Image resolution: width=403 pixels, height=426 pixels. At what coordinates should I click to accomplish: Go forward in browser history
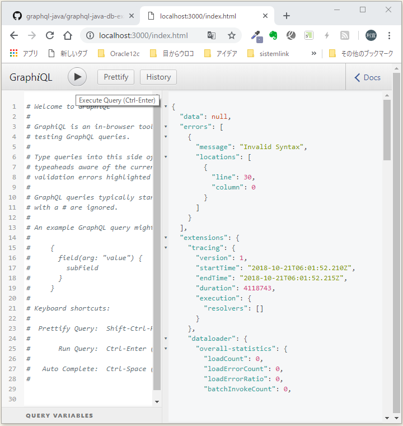pyautogui.click(x=32, y=35)
